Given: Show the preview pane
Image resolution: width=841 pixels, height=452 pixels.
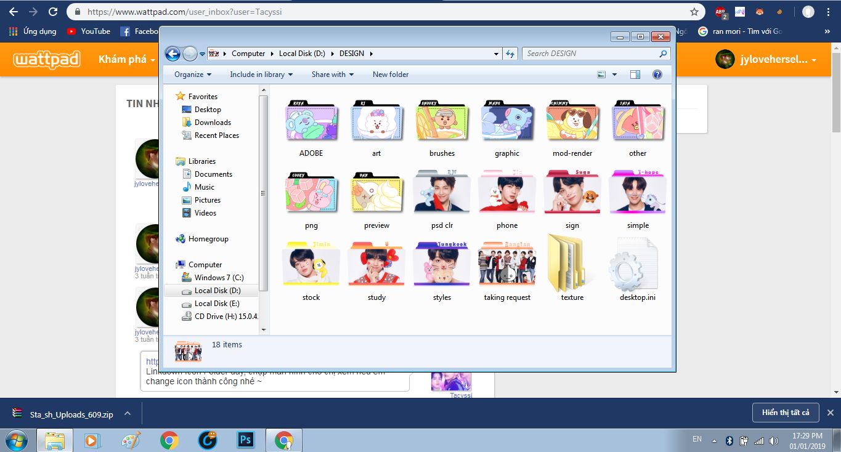Looking at the screenshot, I should 635,75.
